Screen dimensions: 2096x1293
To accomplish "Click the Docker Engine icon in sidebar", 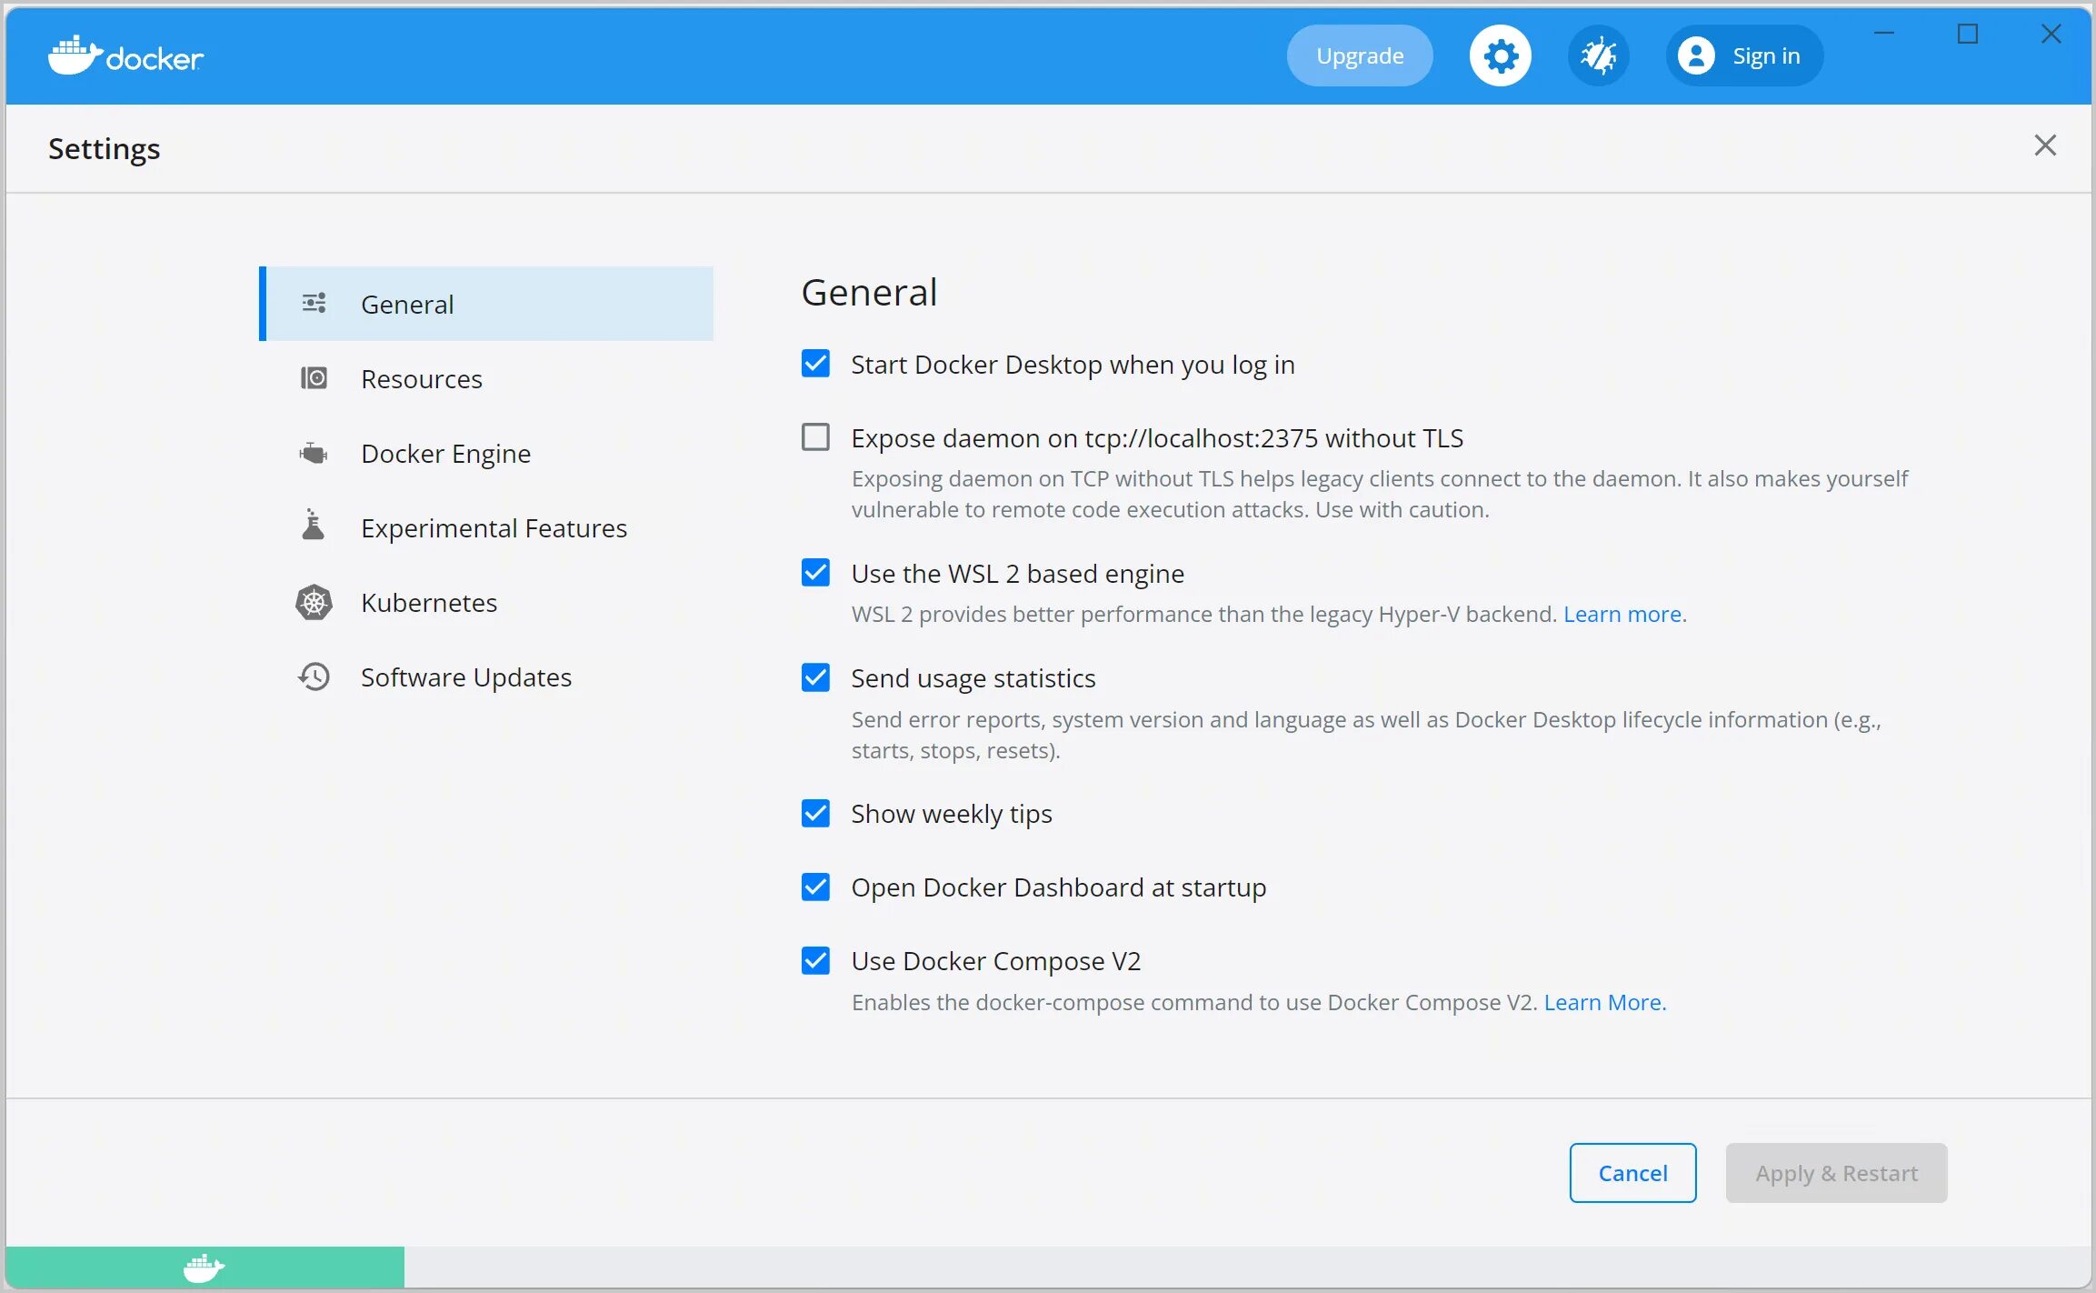I will [314, 453].
